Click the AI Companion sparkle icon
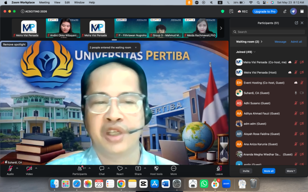The image size is (308, 192). pyautogui.click(x=293, y=11)
